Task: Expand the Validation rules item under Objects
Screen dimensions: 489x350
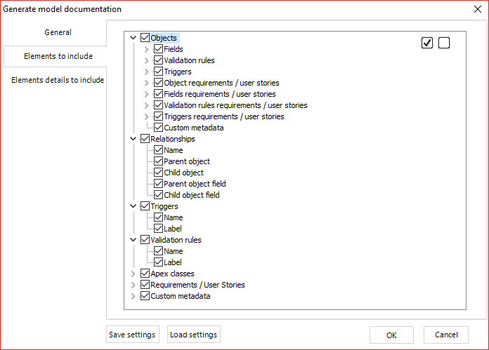Action: click(146, 60)
